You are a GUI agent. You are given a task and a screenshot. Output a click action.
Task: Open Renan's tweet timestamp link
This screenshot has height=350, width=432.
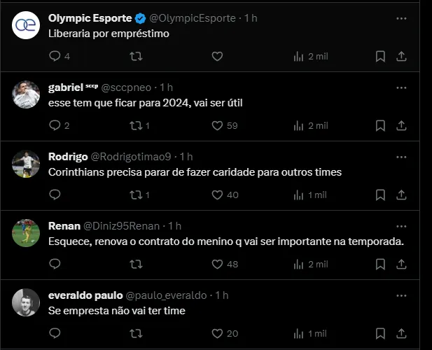click(x=174, y=226)
